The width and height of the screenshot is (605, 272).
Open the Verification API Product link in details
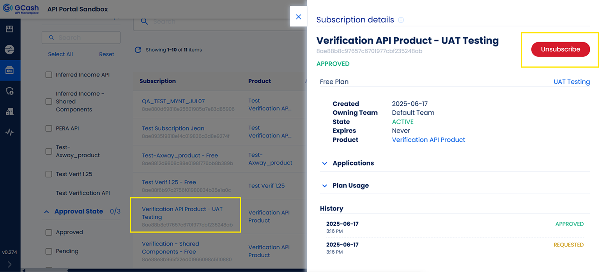point(428,139)
